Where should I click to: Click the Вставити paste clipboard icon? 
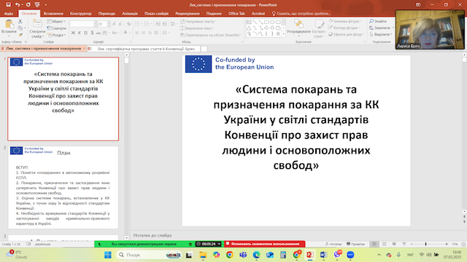[x=9, y=24]
